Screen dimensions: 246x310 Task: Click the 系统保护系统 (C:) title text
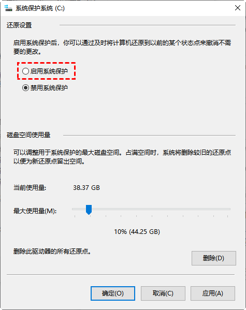[x=40, y=8]
